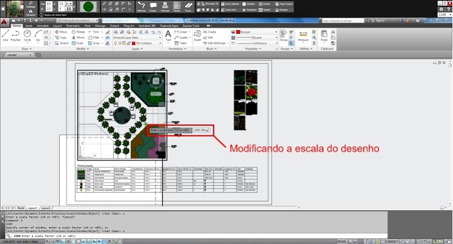Click the Paste clipboard icon
Image resolution: width=453 pixels, height=244 pixels.
(x=324, y=35)
